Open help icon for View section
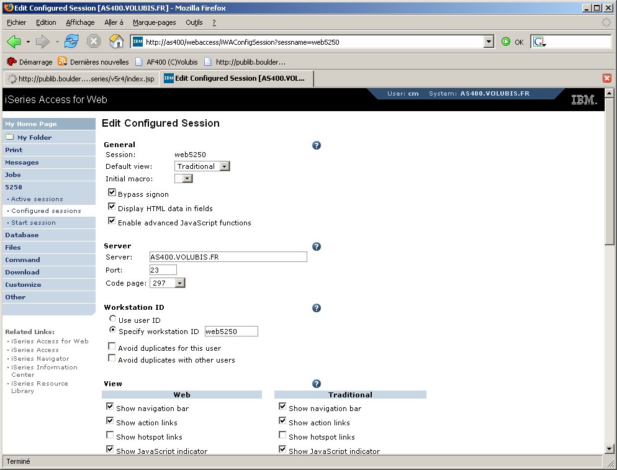Screen dimensions: 617x470 tap(317, 384)
